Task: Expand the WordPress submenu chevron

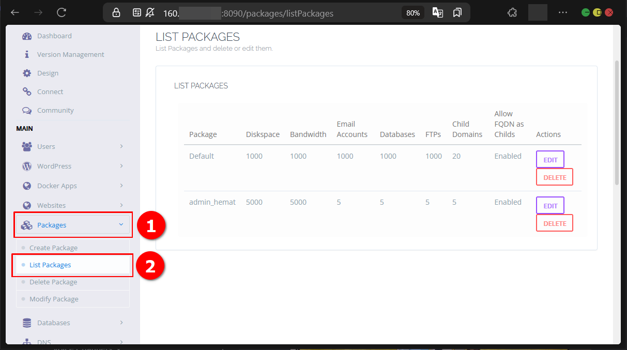Action: click(x=121, y=166)
